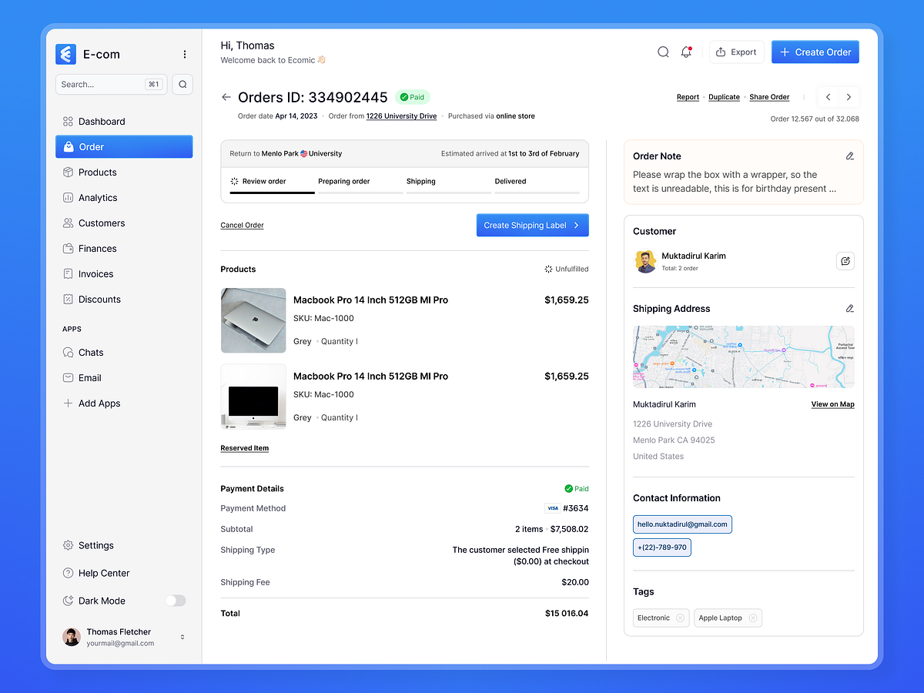This screenshot has height=693, width=924.
Task: Open the three-dot menu next to E-com logo
Action: [185, 54]
